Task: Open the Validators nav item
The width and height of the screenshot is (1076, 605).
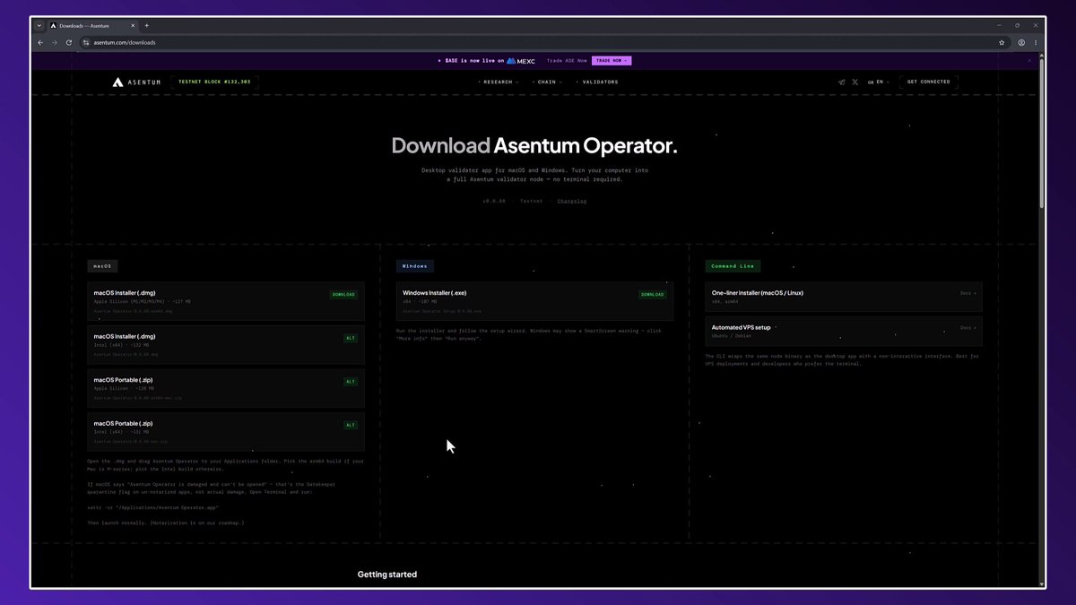Action: click(x=598, y=82)
